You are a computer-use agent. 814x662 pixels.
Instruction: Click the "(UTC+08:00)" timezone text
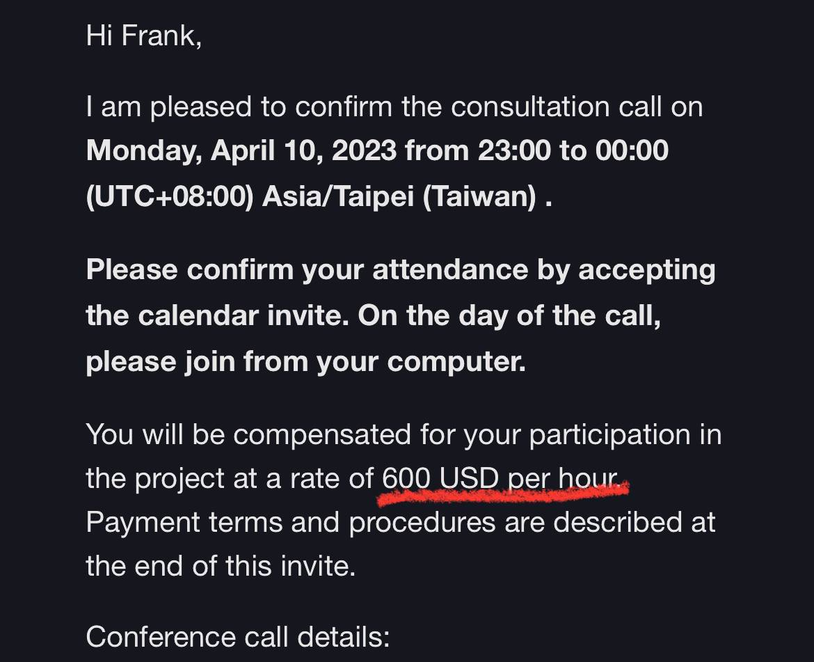170,197
